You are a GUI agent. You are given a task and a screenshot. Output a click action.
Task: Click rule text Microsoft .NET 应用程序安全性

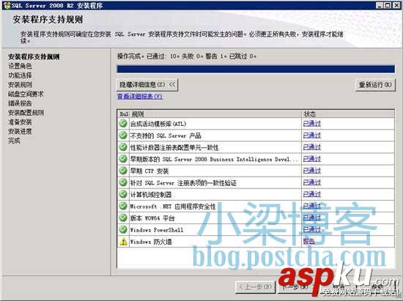[173, 207]
